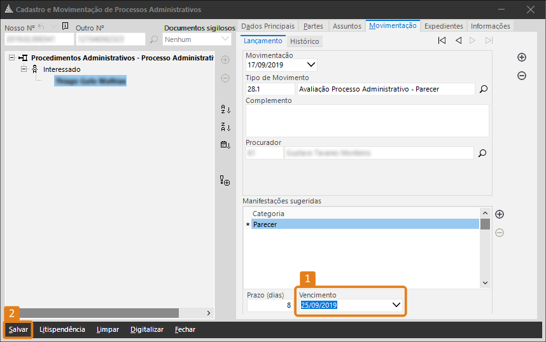Add suggested manifestation with plus icon
This screenshot has width=546, height=342.
click(500, 215)
